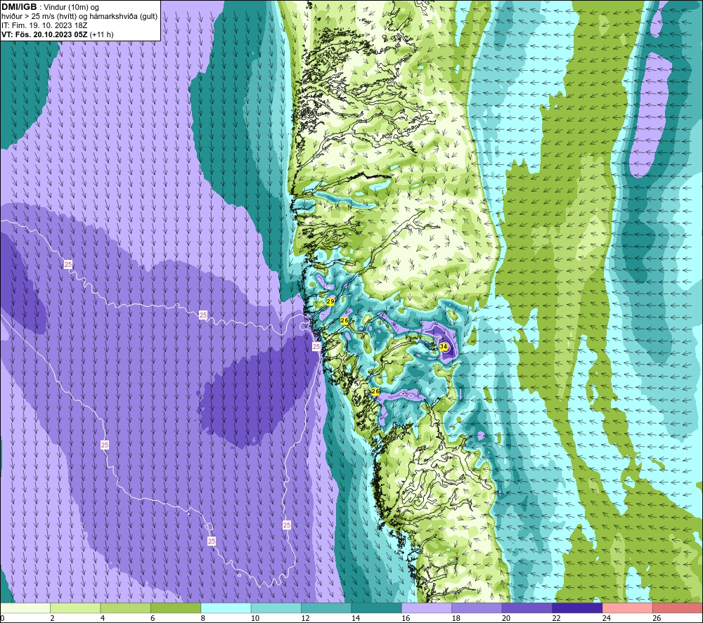Click the '20' value on the color scale
Viewport: 703px width, 623px height.
pyautogui.click(x=506, y=618)
